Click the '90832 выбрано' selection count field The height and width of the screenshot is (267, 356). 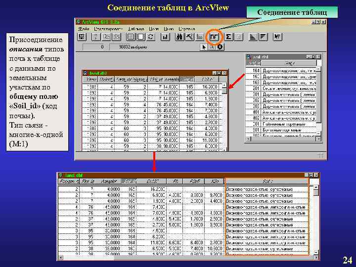pyautogui.click(x=133, y=47)
